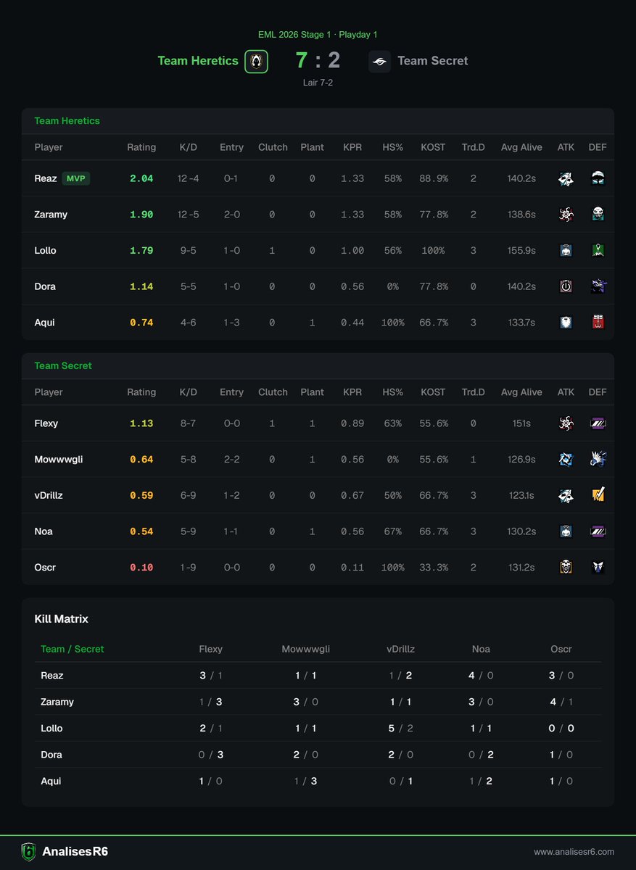Click Reaz's 2.04 rating value
Image resolution: width=636 pixels, height=870 pixels.
pyautogui.click(x=141, y=178)
